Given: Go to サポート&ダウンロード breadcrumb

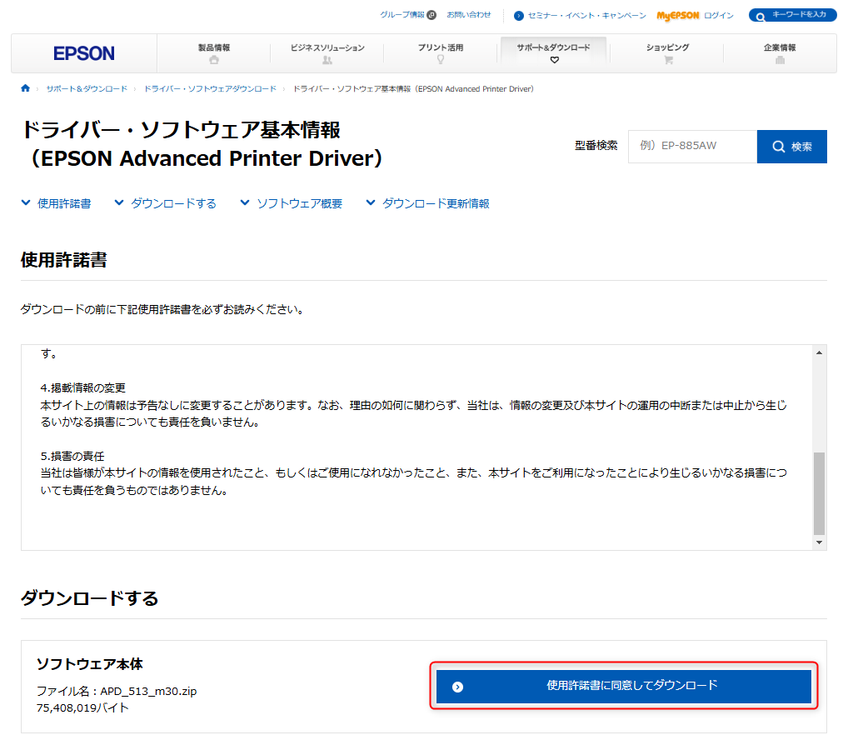Looking at the screenshot, I should 87,89.
